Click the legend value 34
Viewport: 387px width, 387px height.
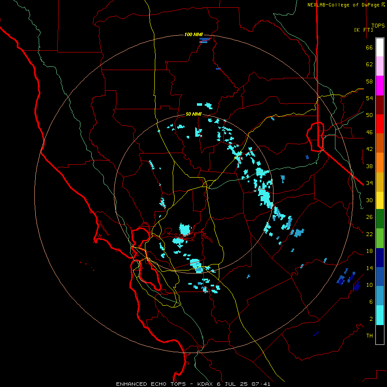pos(369,183)
